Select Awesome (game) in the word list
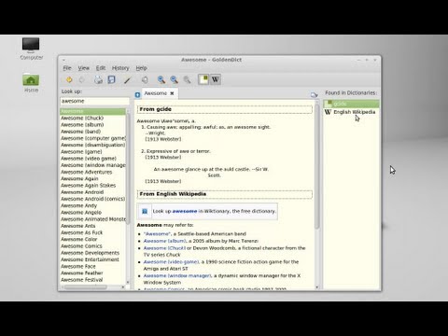This screenshot has width=448, height=336. click(x=92, y=152)
